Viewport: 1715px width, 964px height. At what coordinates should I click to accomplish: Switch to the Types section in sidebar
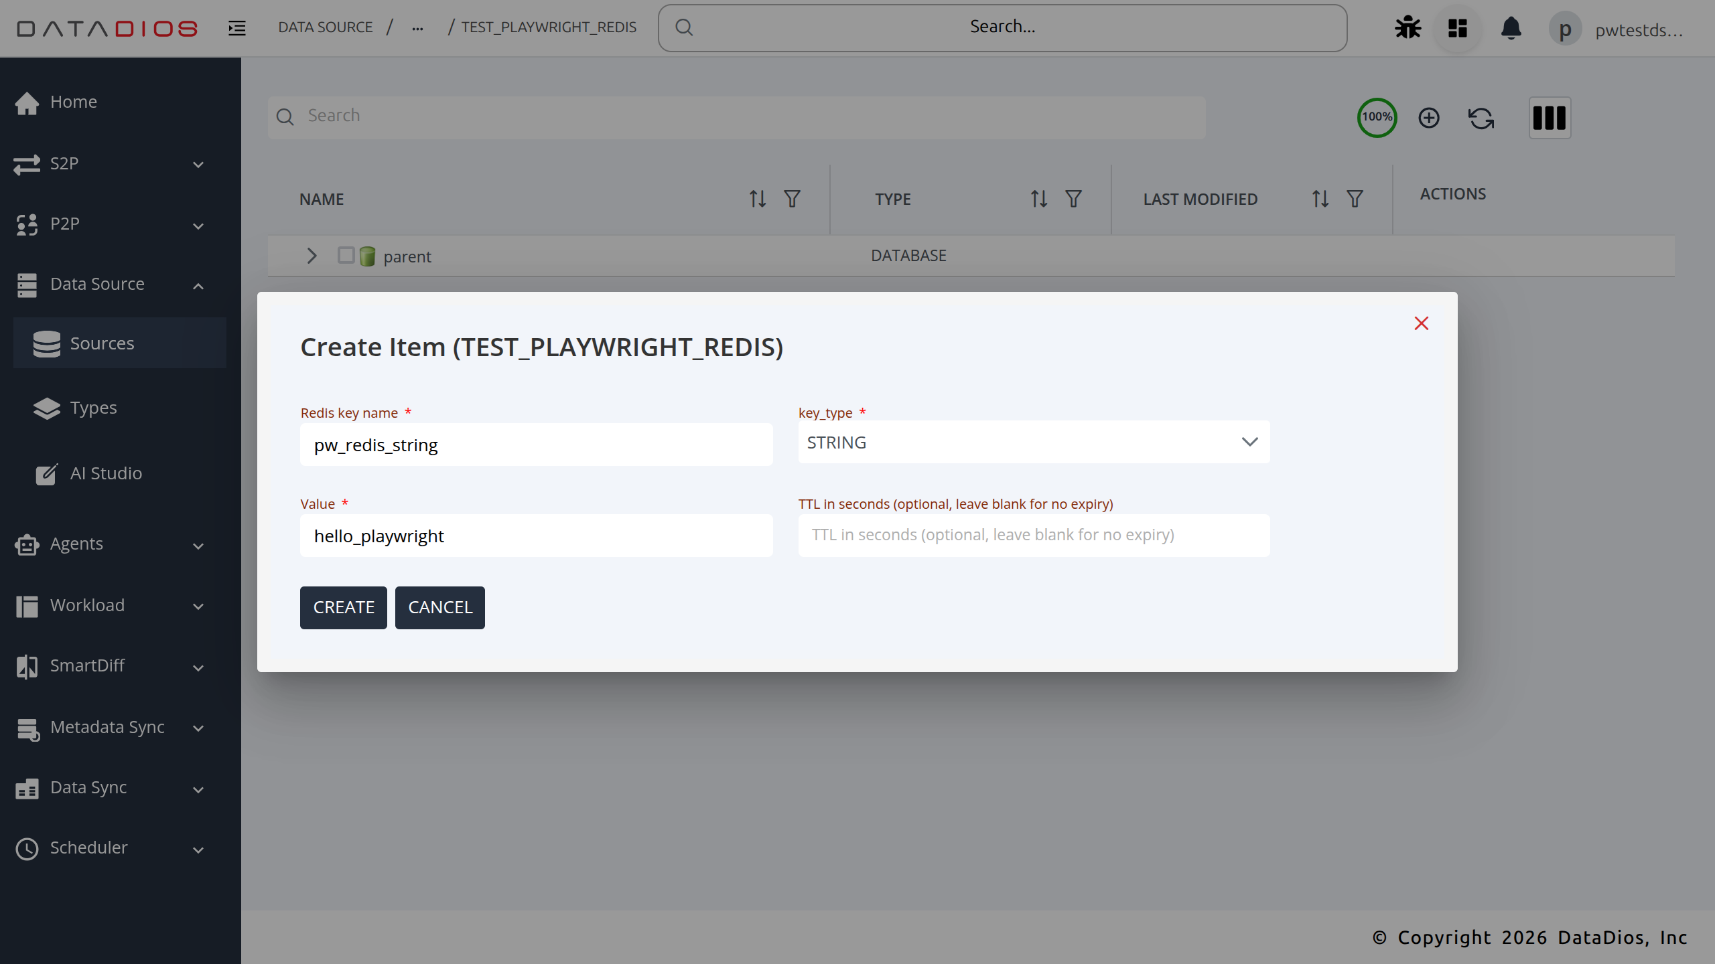coord(92,407)
